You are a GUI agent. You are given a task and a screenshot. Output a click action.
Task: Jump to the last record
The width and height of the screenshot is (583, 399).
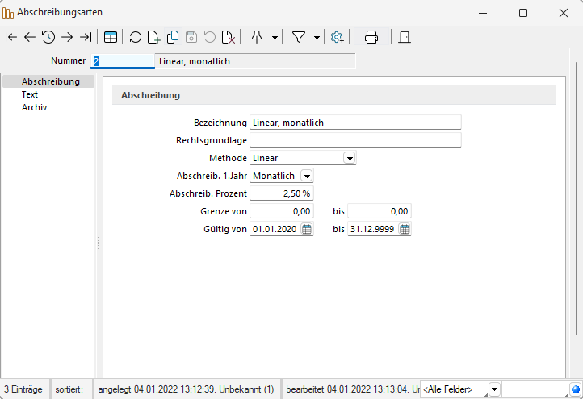pos(86,37)
